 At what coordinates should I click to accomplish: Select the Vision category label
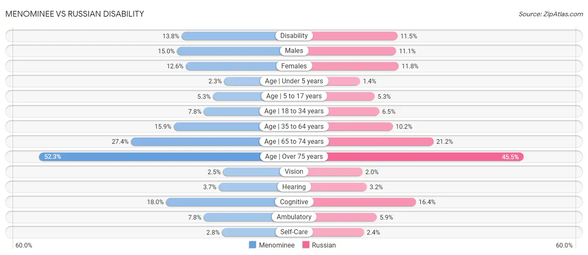pos(294,172)
